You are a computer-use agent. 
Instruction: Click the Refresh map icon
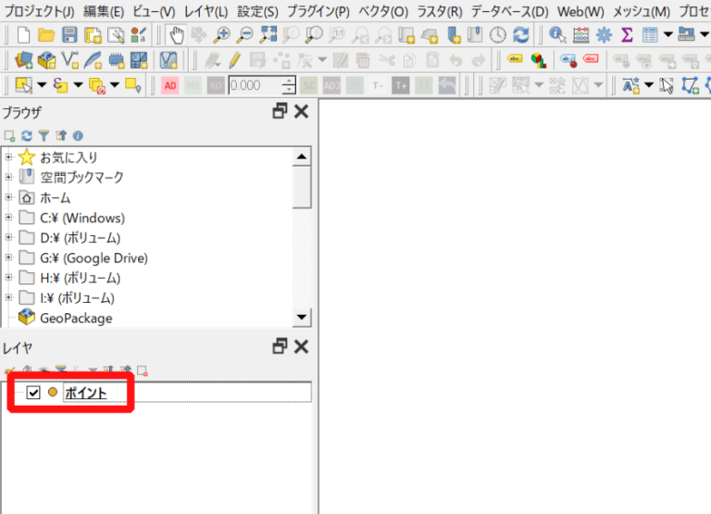point(521,35)
